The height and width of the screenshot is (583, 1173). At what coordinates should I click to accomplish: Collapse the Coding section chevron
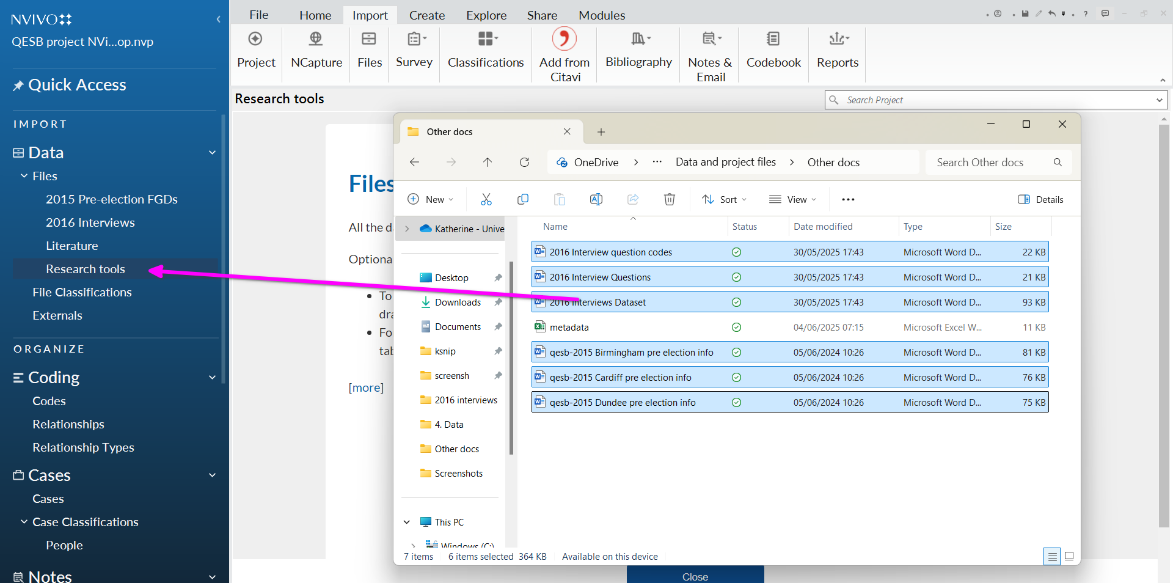(212, 378)
